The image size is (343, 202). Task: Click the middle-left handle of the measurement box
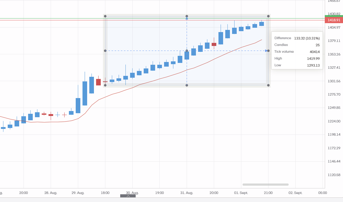click(105, 51)
